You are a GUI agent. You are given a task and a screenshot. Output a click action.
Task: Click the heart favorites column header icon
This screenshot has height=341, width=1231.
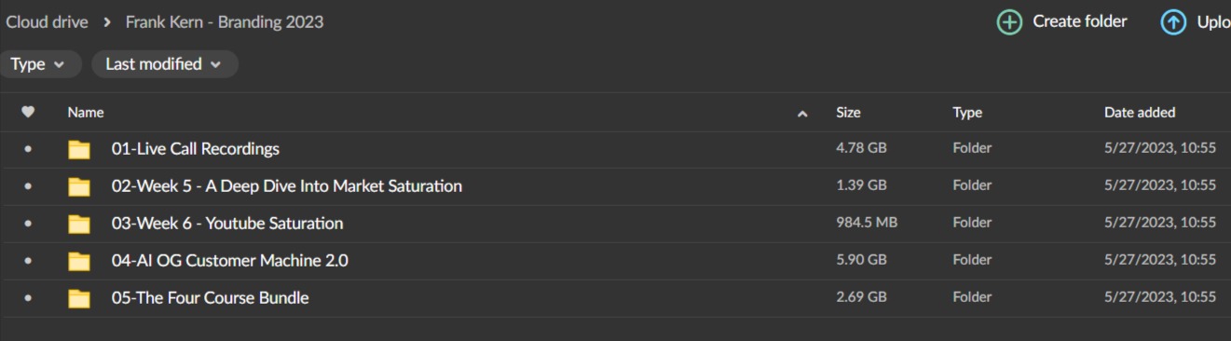click(28, 112)
